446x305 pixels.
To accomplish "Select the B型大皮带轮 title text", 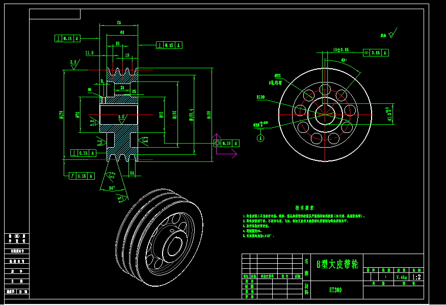I will click(337, 264).
